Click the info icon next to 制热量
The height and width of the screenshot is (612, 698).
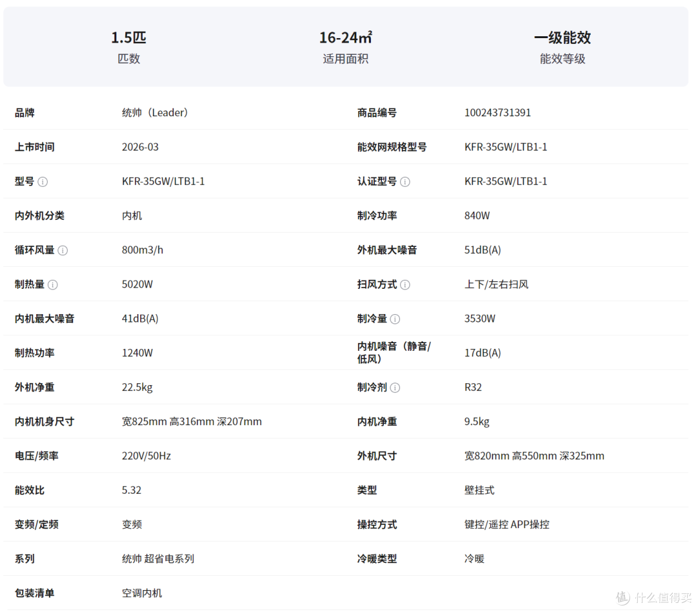point(52,284)
